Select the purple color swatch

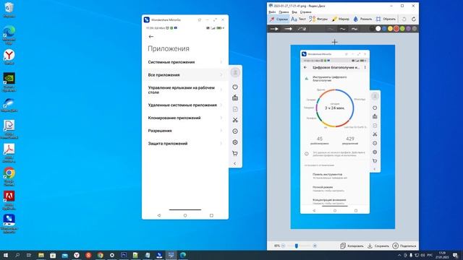(408, 29)
